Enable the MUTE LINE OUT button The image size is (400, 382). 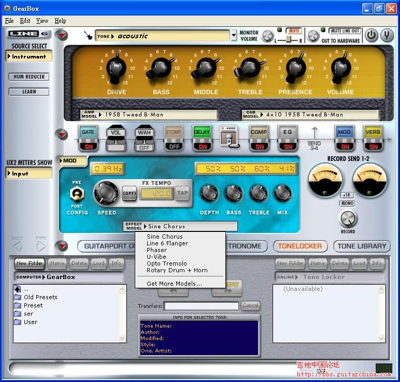pyautogui.click(x=345, y=31)
